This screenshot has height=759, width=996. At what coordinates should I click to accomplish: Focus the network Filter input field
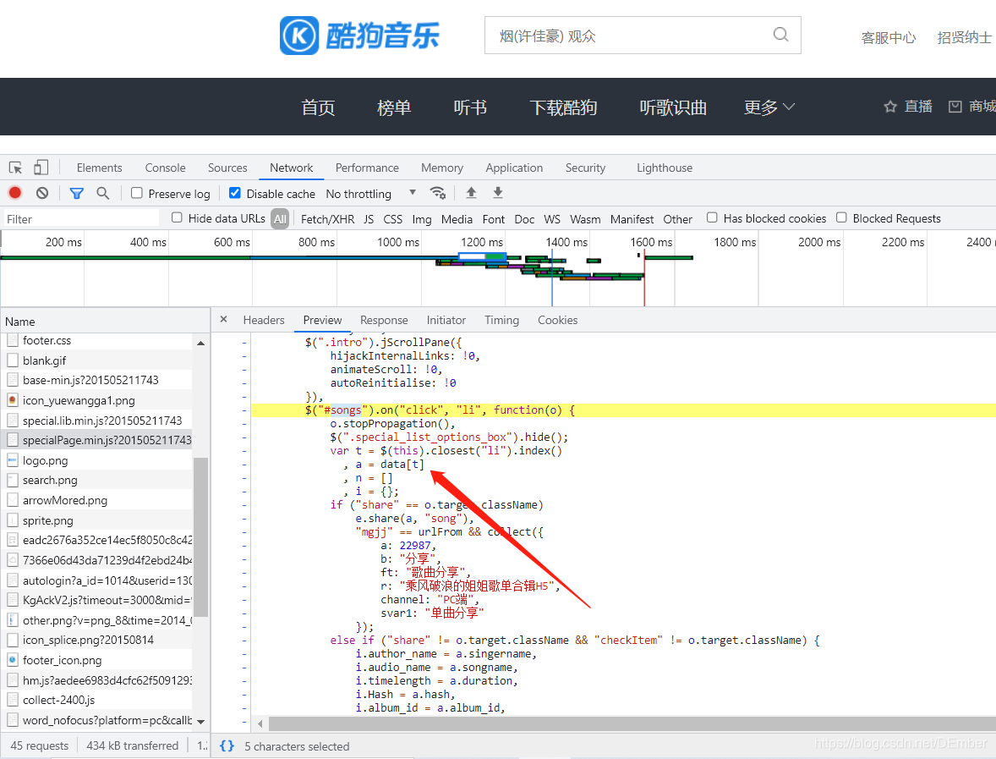(81, 218)
